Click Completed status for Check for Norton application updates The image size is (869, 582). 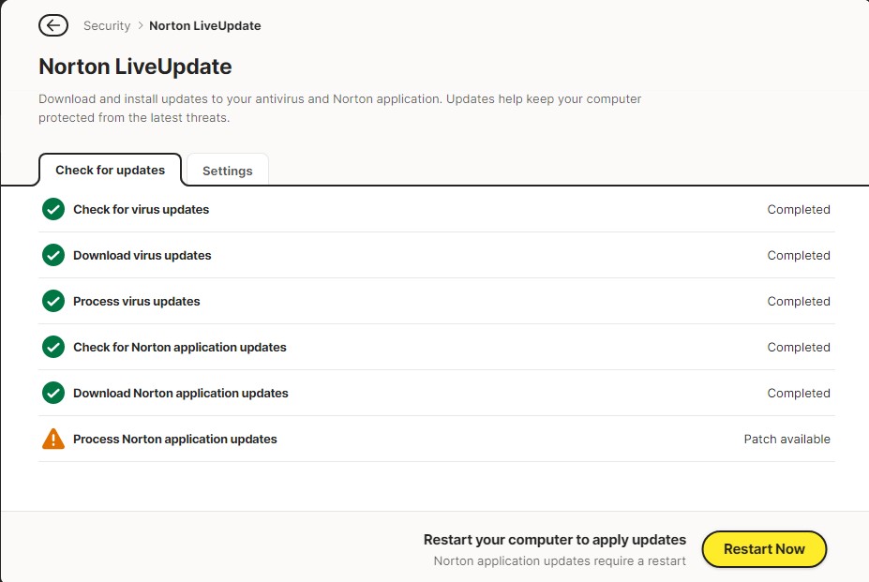click(799, 348)
